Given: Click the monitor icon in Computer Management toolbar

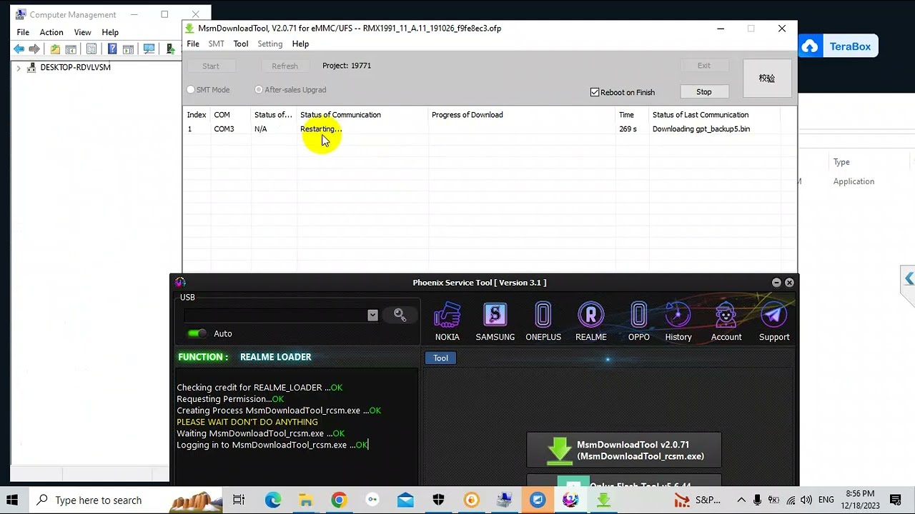Looking at the screenshot, I should 149,49.
